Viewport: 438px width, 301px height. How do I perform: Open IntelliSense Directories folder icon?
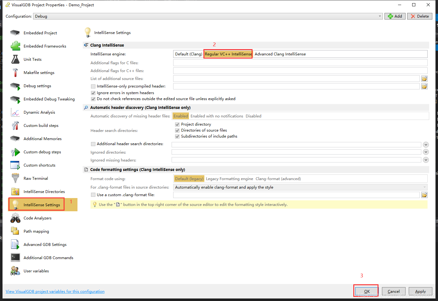[x=15, y=191]
